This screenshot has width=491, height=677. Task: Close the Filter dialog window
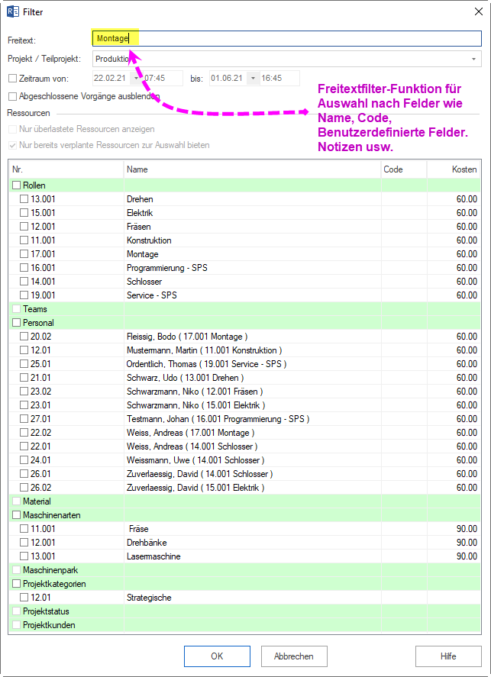(479, 12)
